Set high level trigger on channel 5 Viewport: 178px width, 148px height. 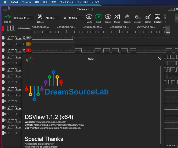point(13,69)
